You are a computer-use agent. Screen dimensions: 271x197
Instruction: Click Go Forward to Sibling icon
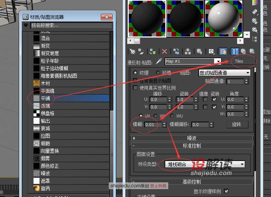coord(252,51)
